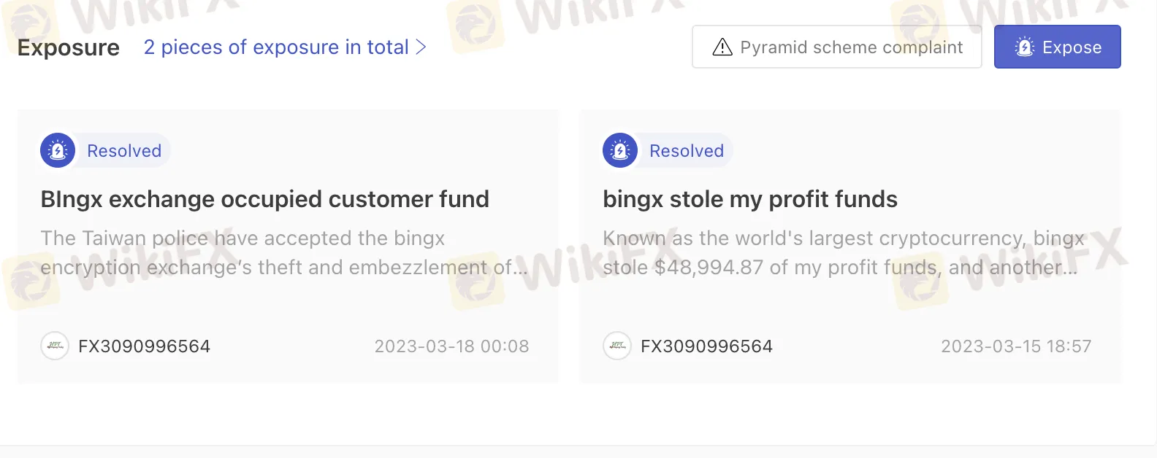Screen dimensions: 1157x458
Task: Click the siren badge on the first Resolved card
Action: click(58, 150)
